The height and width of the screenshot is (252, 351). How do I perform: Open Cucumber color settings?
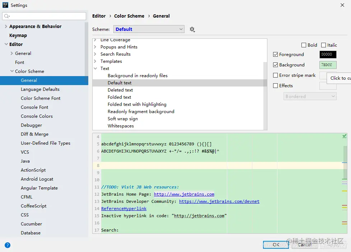coord(31,224)
